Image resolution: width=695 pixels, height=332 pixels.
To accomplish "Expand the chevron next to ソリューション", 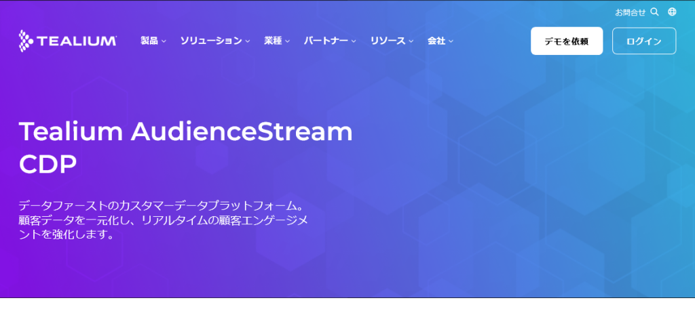I will pyautogui.click(x=247, y=41).
